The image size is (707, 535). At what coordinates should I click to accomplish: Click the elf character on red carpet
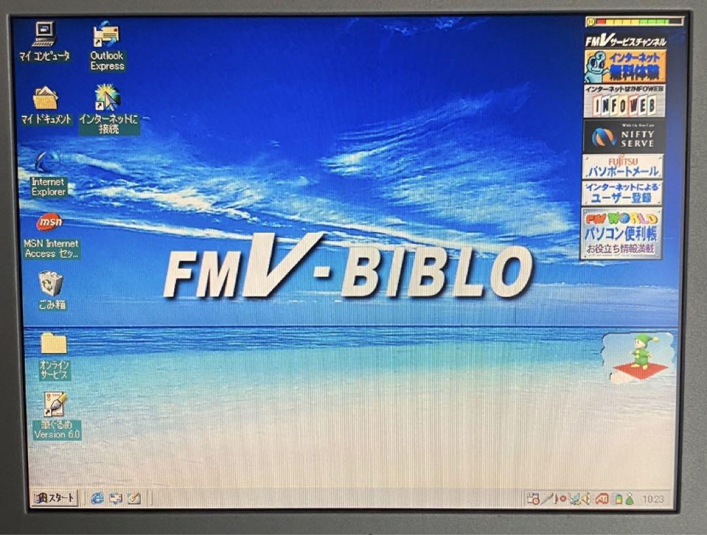click(x=640, y=356)
